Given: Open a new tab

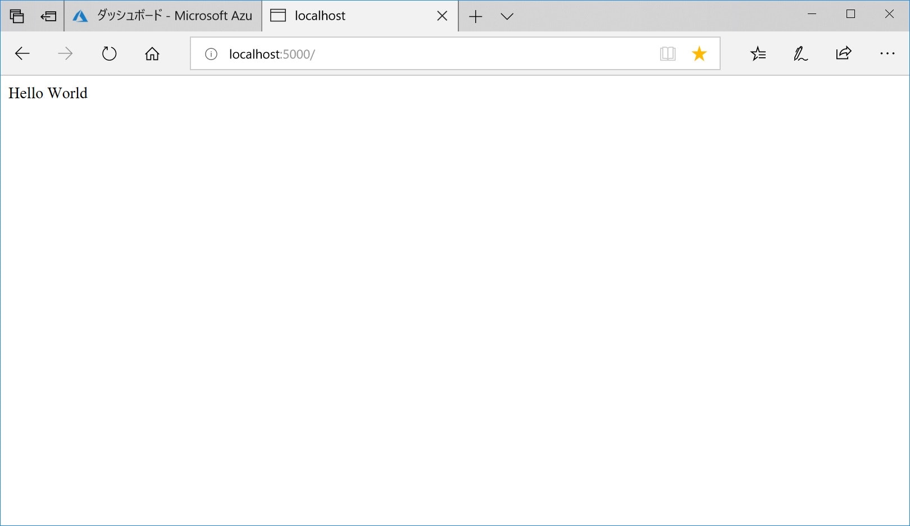Looking at the screenshot, I should [476, 16].
